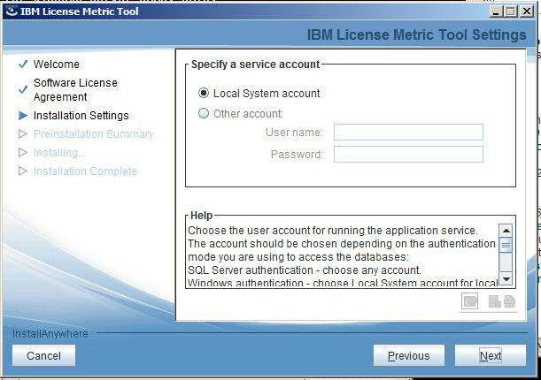This screenshot has width=541, height=380.
Task: Click the Welcome step checkmark icon
Action: 23,65
